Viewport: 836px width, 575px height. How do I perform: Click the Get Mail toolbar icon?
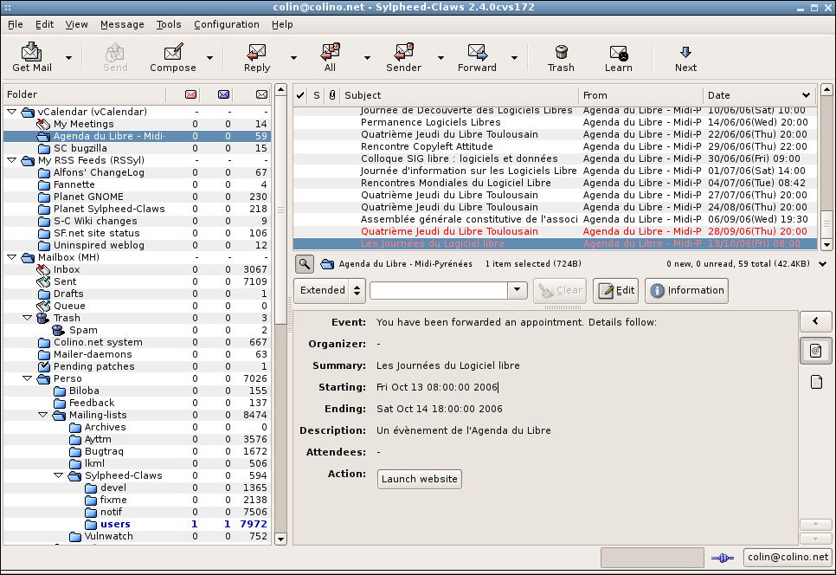point(31,52)
